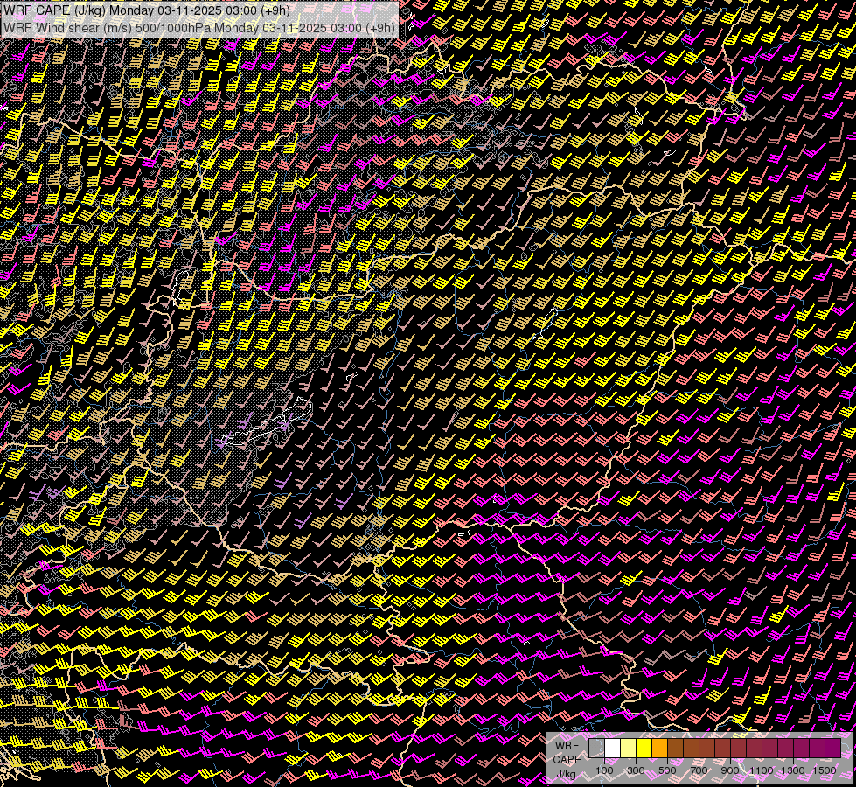Pick swatch immediately right of 900 tick
The image size is (856, 787).
point(738,749)
